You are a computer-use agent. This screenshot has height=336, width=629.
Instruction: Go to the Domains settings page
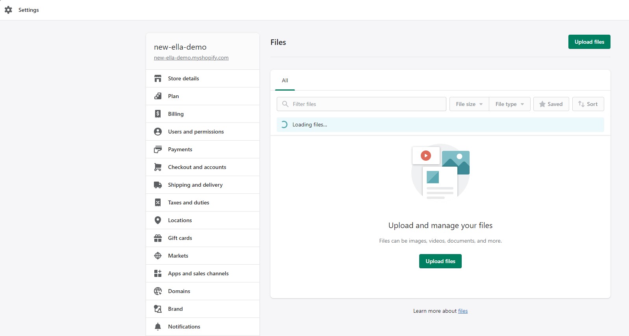click(x=179, y=291)
